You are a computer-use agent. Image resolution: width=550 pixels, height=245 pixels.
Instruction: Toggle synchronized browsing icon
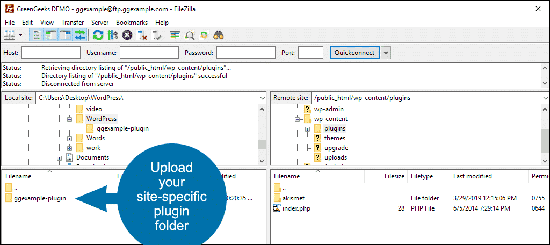click(204, 35)
